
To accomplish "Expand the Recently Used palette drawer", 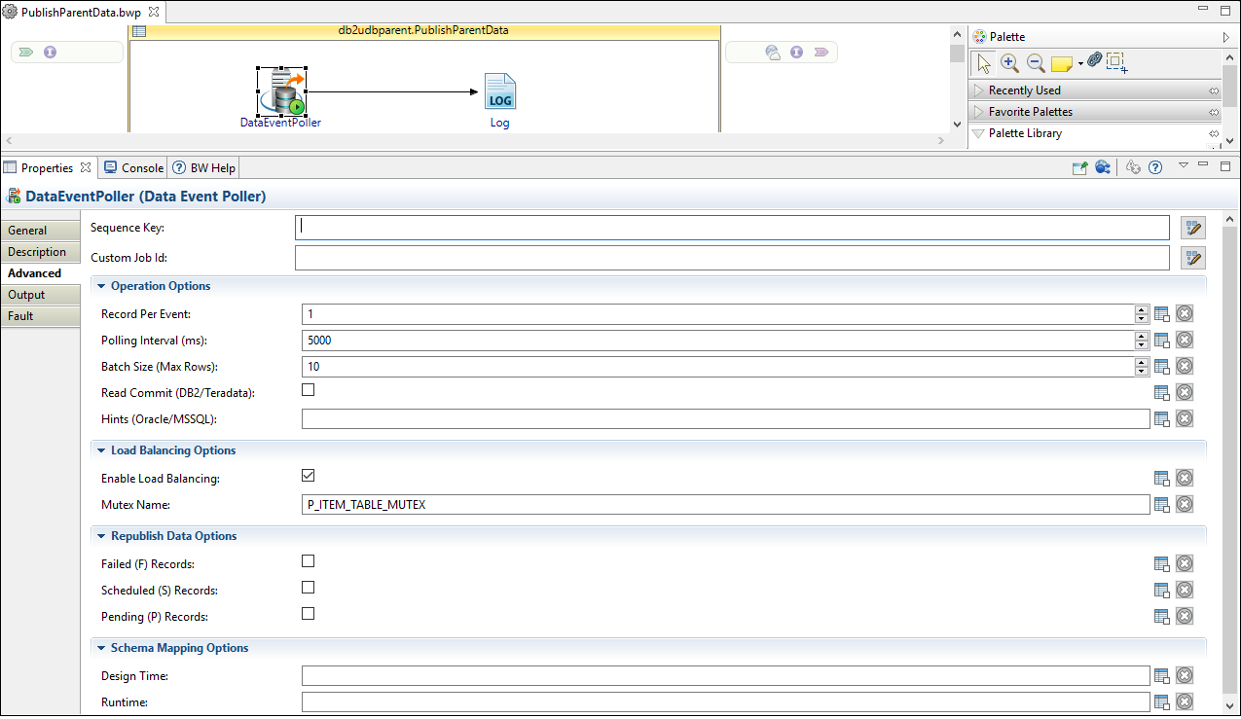I will pos(979,90).
